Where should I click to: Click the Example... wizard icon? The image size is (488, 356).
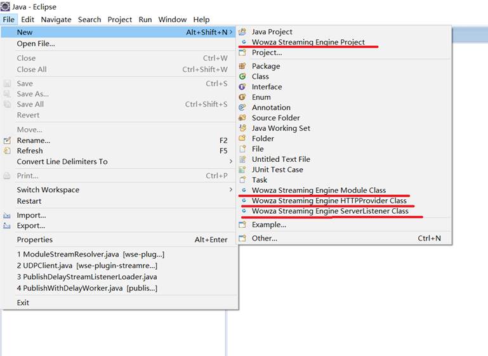(x=242, y=225)
